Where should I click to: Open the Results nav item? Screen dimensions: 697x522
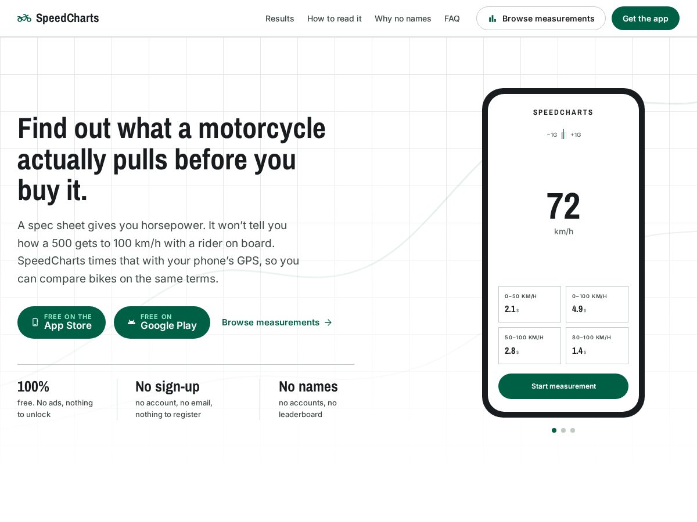(x=280, y=19)
